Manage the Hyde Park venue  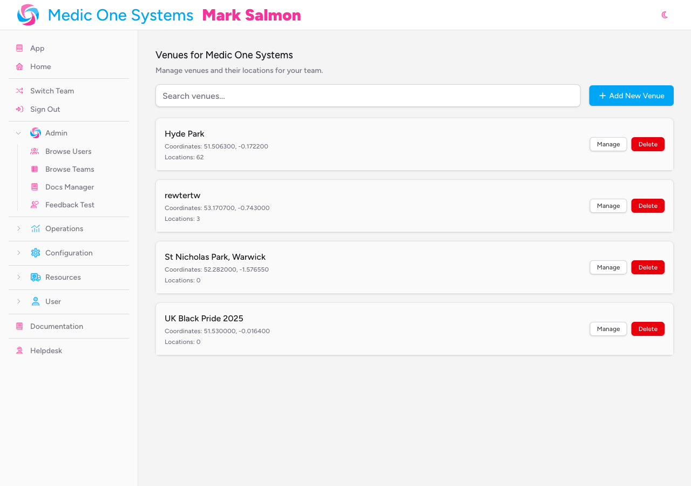(608, 144)
